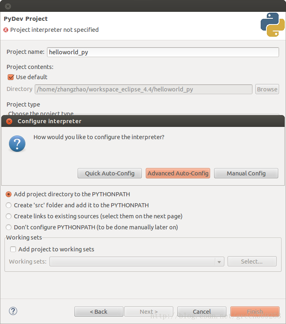
Task: Click the 'Project contents:' label
Action: coord(30,67)
